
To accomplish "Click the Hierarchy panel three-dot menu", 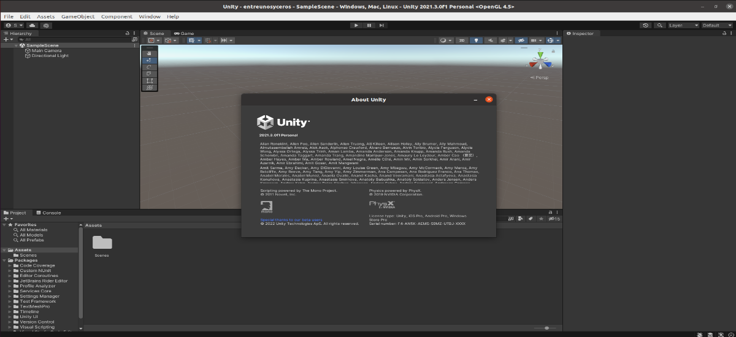I will (x=134, y=33).
